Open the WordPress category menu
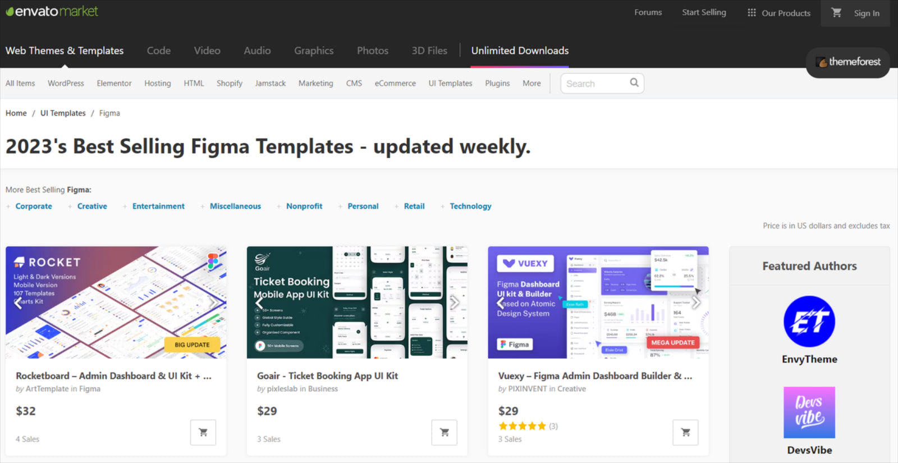Viewport: 898px width, 463px height. [x=66, y=83]
